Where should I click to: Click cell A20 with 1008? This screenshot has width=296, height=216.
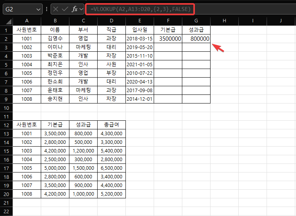[x=27, y=194]
